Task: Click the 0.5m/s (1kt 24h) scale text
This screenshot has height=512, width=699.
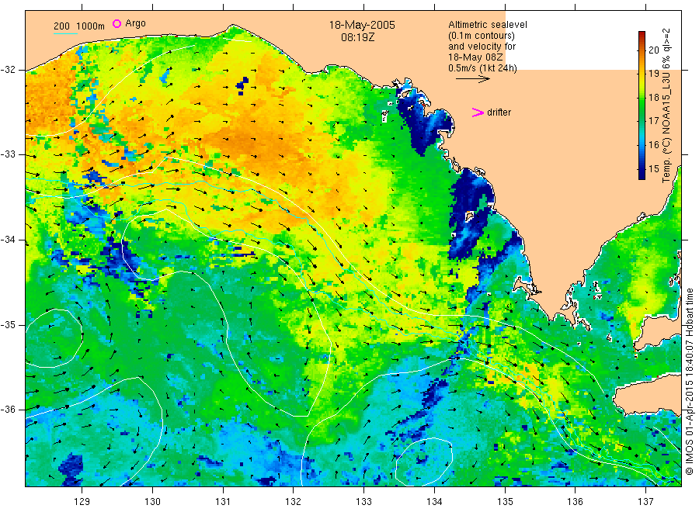Action: pos(483,68)
